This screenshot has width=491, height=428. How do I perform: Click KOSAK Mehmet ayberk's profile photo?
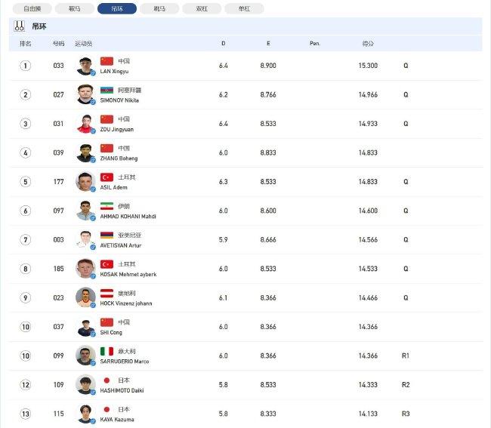[85, 269]
